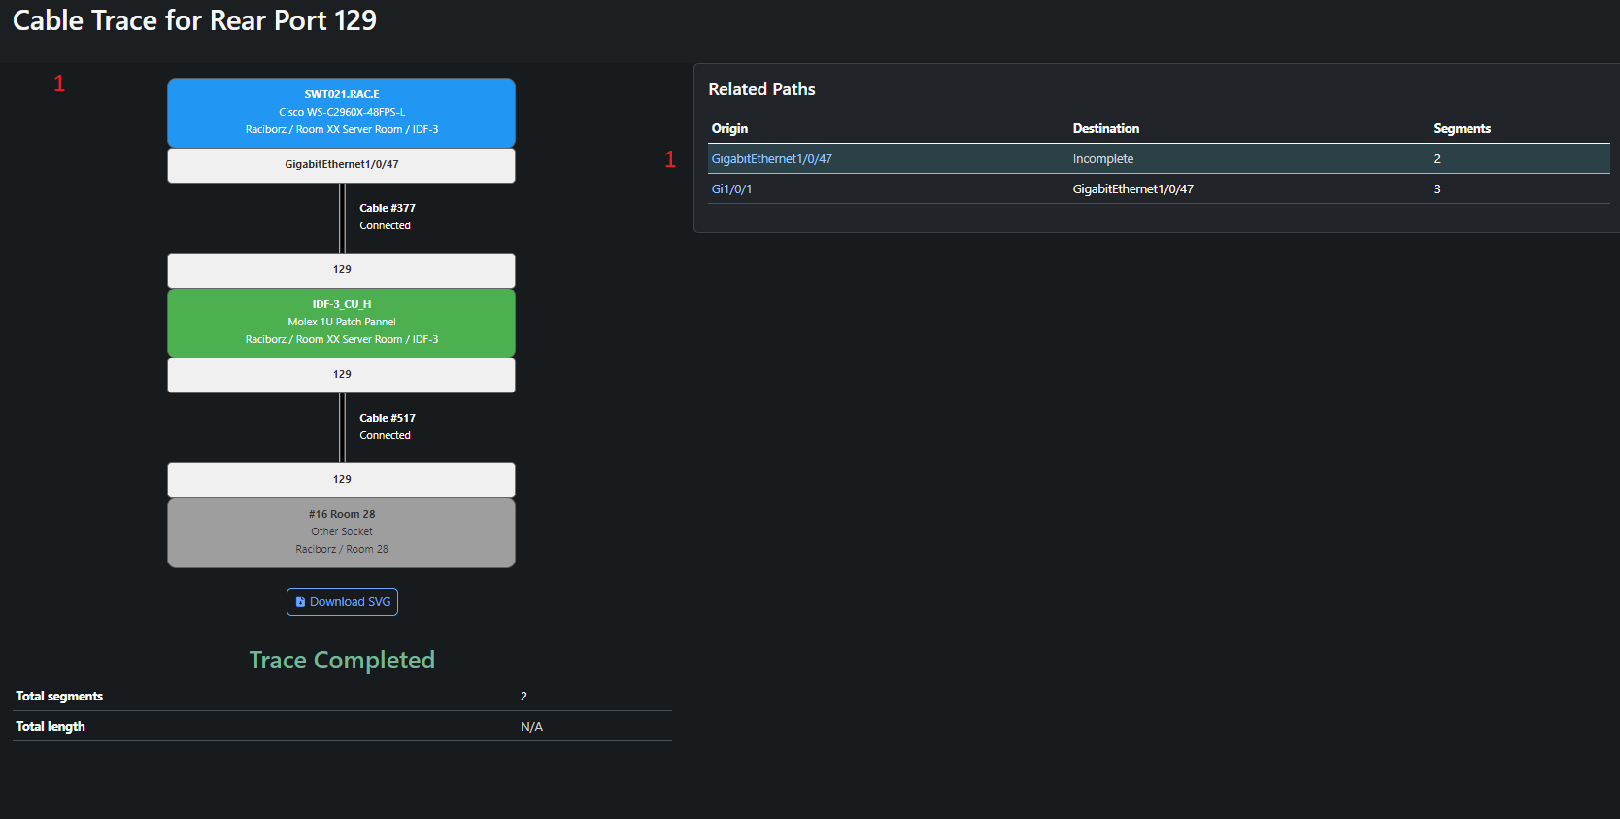Click the Cable Trace for Rear Port 129 title
Screen dimensions: 1620x819
194,20
